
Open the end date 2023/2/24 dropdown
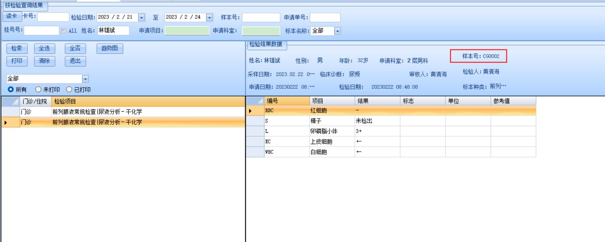[209, 17]
